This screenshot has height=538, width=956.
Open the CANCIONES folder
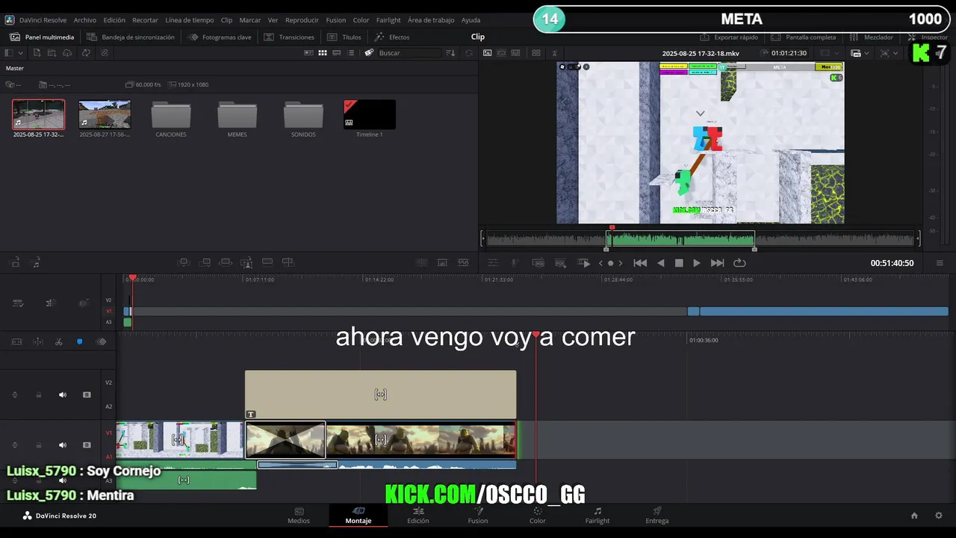(x=171, y=114)
